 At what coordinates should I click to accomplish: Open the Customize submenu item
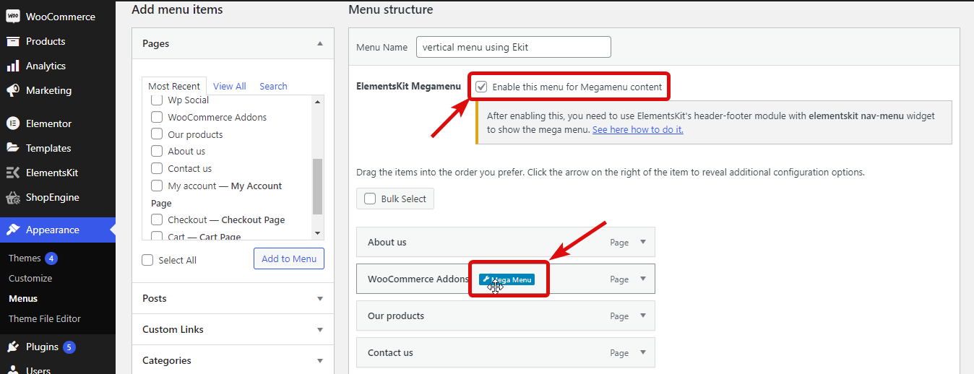(x=30, y=278)
